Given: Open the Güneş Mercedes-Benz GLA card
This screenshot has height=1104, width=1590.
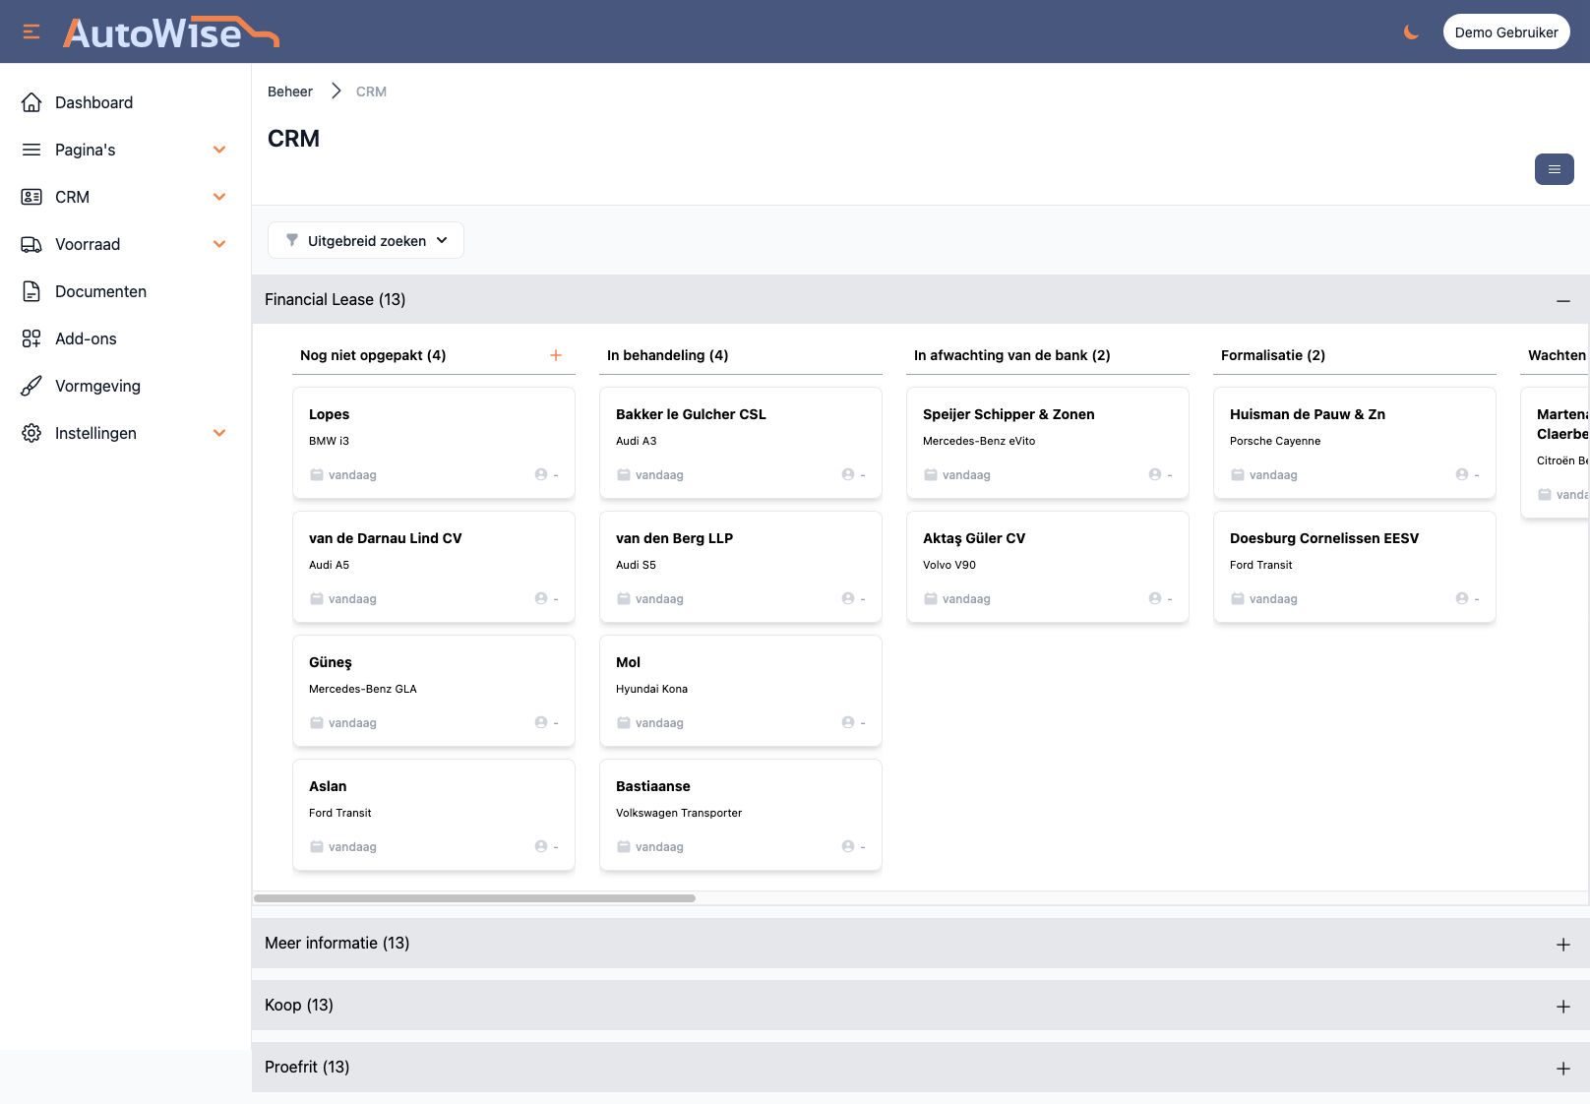Looking at the screenshot, I should [x=434, y=691].
